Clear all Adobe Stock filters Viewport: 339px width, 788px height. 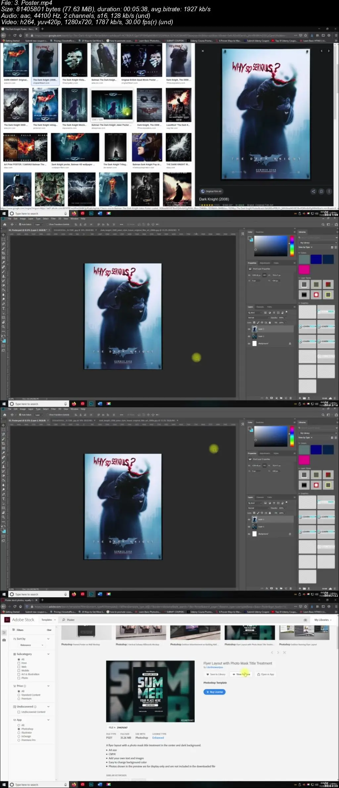point(49,630)
